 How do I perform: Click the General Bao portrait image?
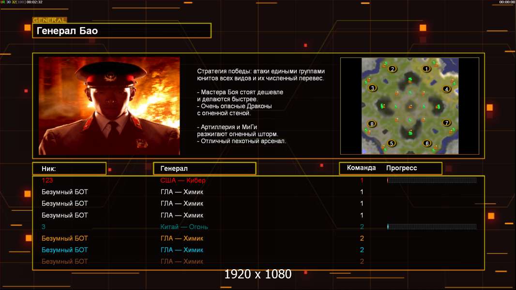coord(109,106)
